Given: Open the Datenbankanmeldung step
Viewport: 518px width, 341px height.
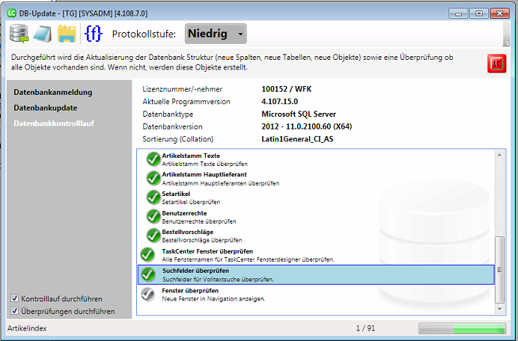Looking at the screenshot, I should click(53, 92).
